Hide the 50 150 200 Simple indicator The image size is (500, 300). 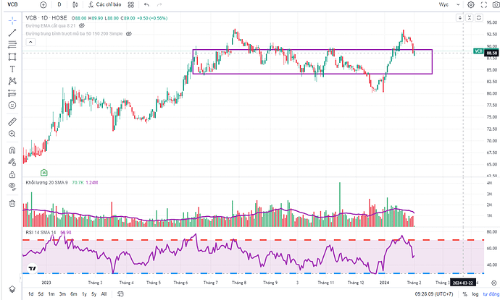point(128,34)
